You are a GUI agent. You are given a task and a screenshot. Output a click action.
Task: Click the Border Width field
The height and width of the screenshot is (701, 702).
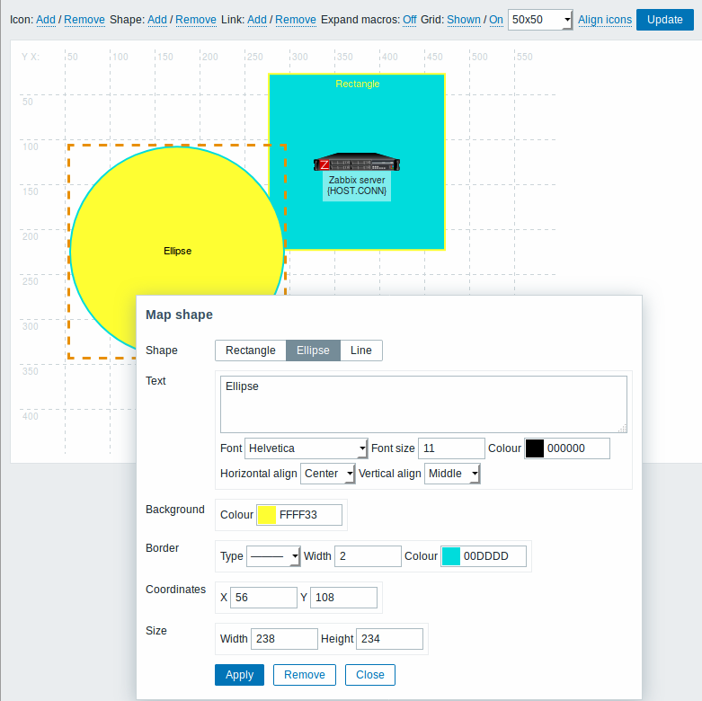tap(368, 556)
